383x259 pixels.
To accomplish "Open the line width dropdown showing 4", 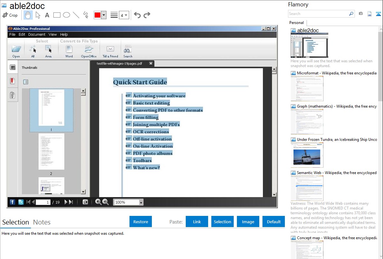I will pyautogui.click(x=124, y=15).
